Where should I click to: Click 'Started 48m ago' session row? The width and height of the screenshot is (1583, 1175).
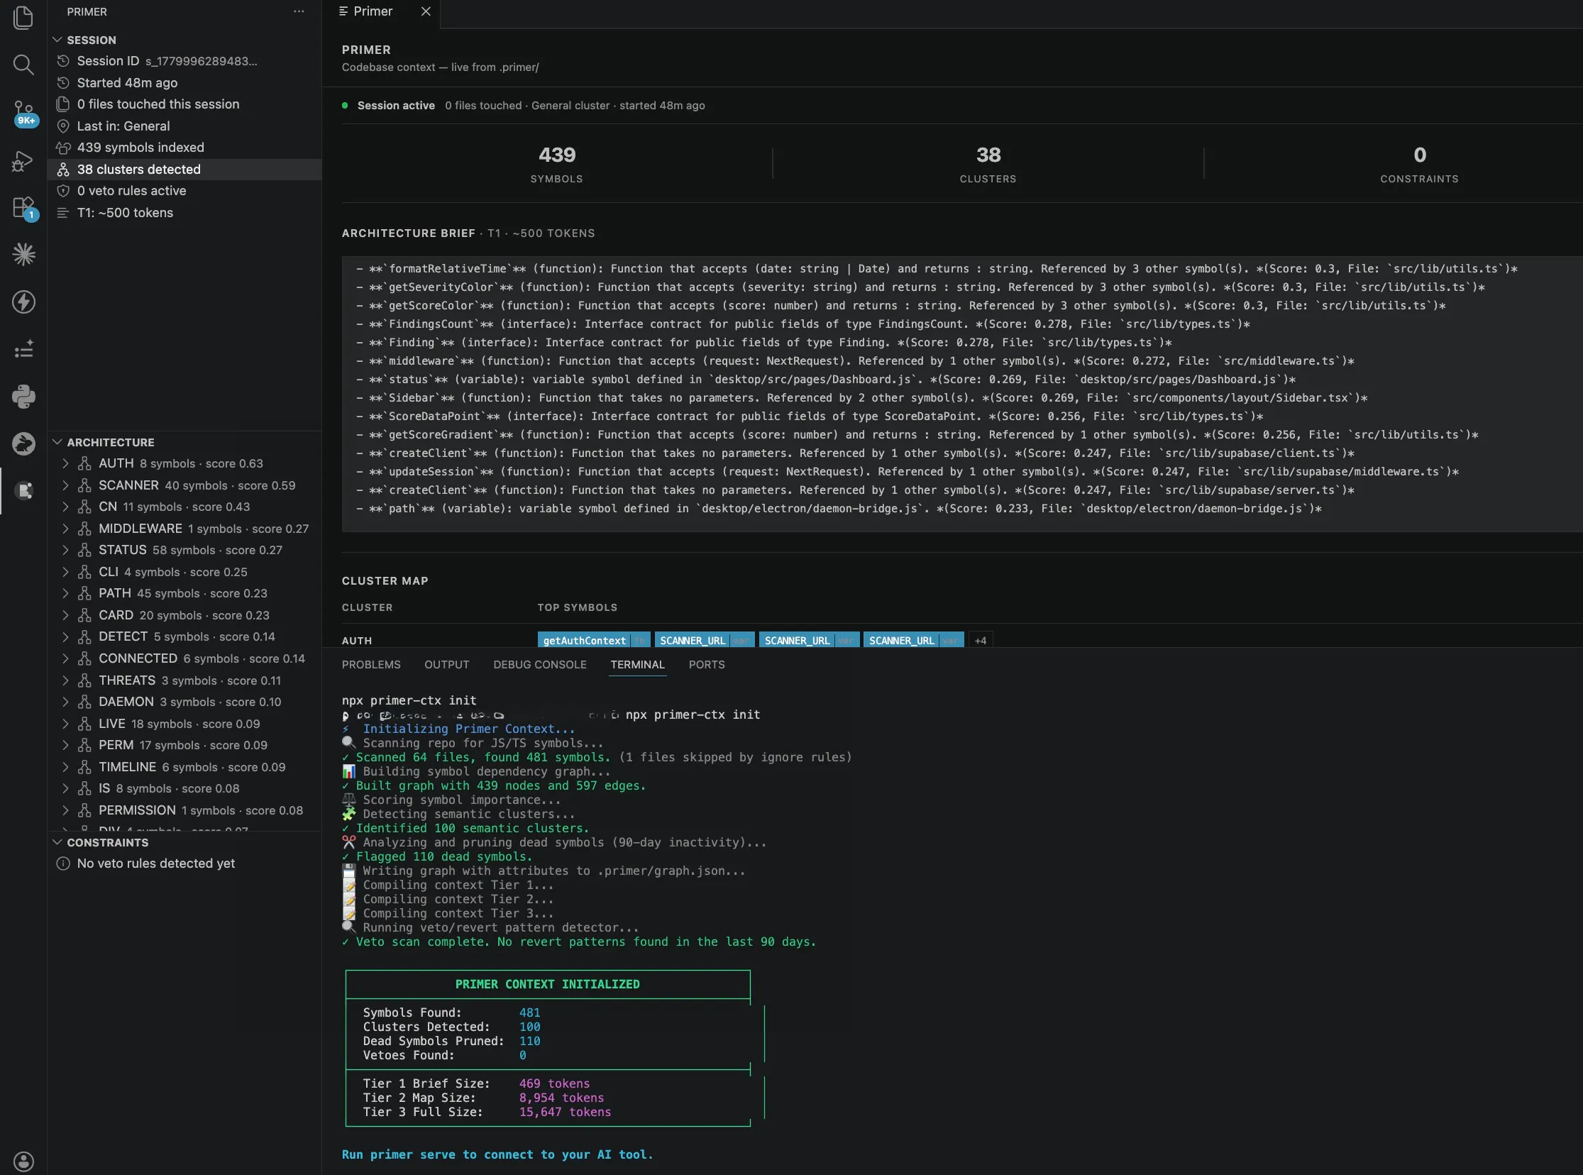[x=185, y=82]
